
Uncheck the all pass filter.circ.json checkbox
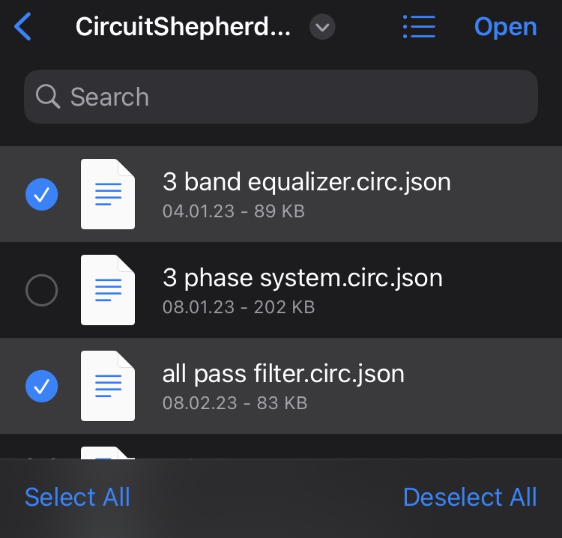click(41, 386)
